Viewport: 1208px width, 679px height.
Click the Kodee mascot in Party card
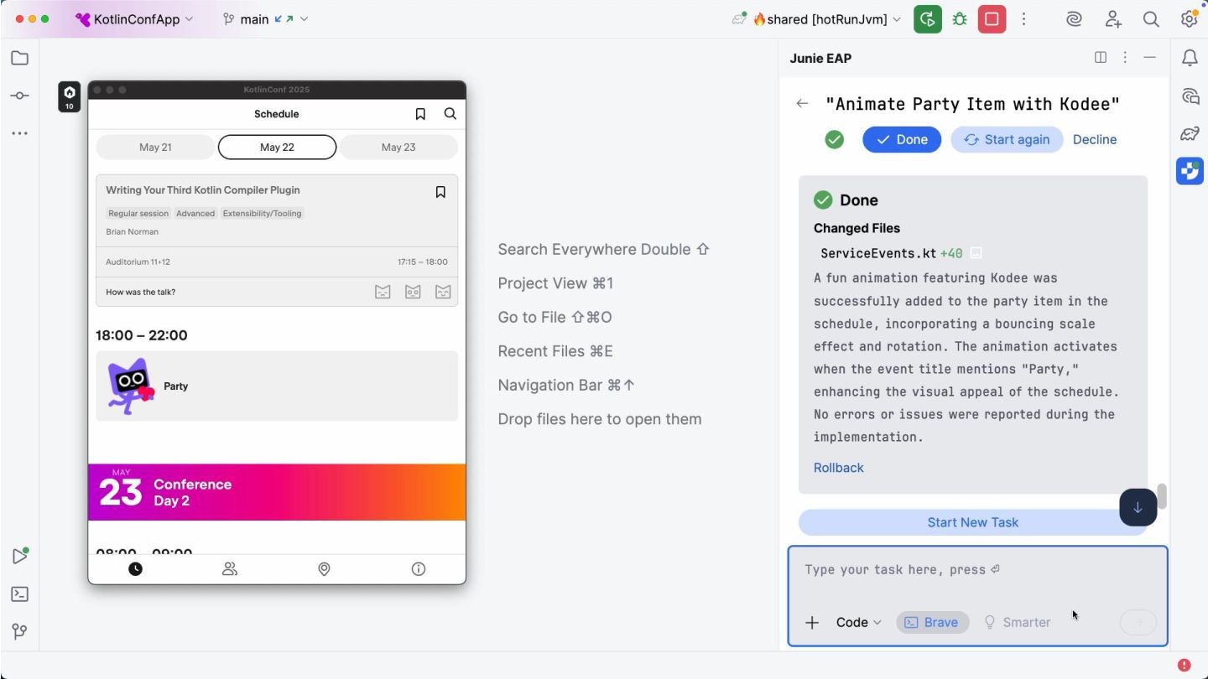coord(131,386)
